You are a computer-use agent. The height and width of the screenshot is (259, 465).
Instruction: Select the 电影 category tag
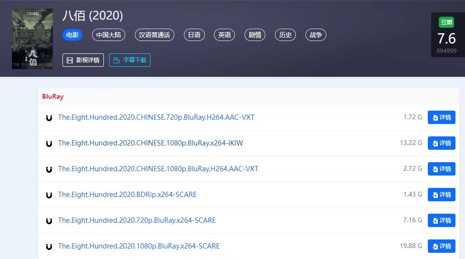pyautogui.click(x=72, y=35)
